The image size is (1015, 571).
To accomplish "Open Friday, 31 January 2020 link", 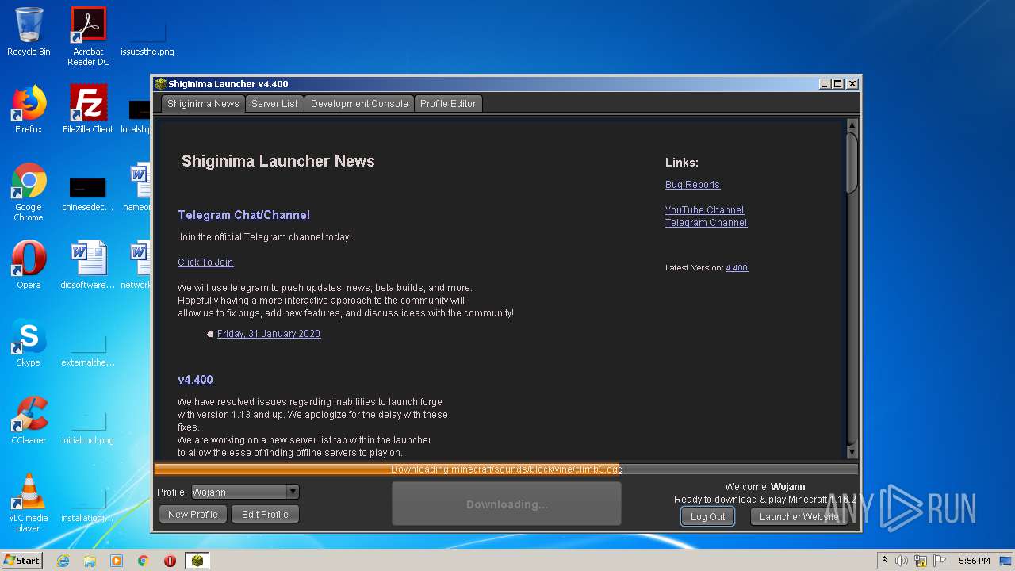I will pyautogui.click(x=269, y=334).
